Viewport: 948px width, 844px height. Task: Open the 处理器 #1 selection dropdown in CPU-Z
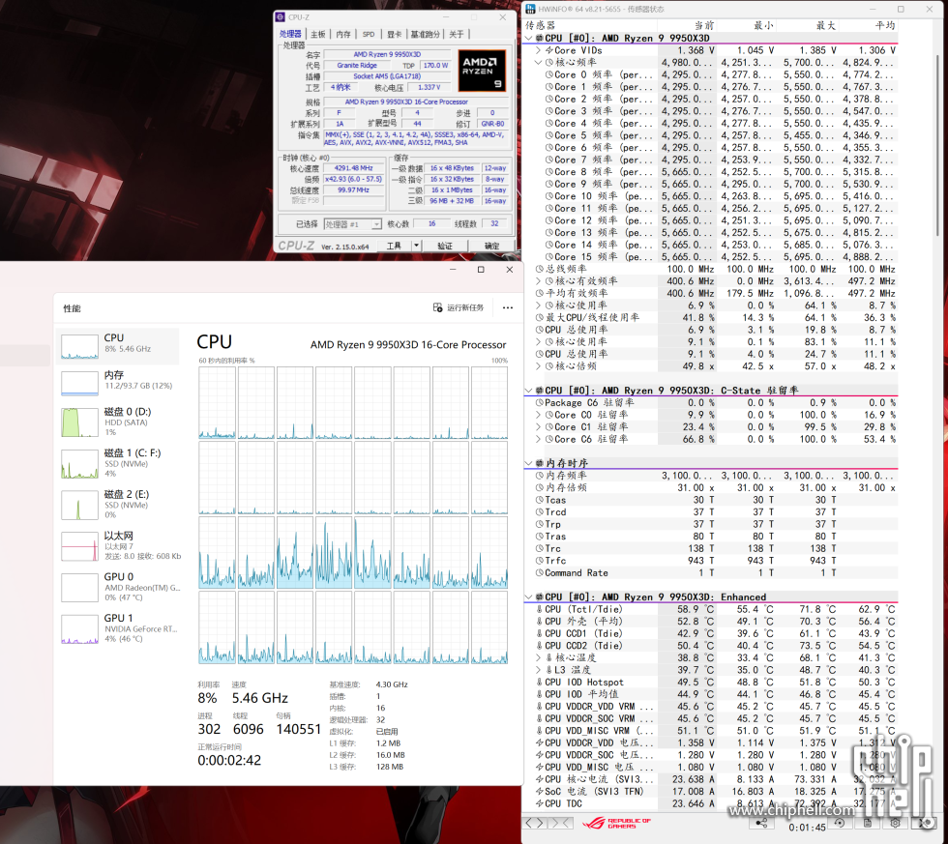pyautogui.click(x=353, y=224)
